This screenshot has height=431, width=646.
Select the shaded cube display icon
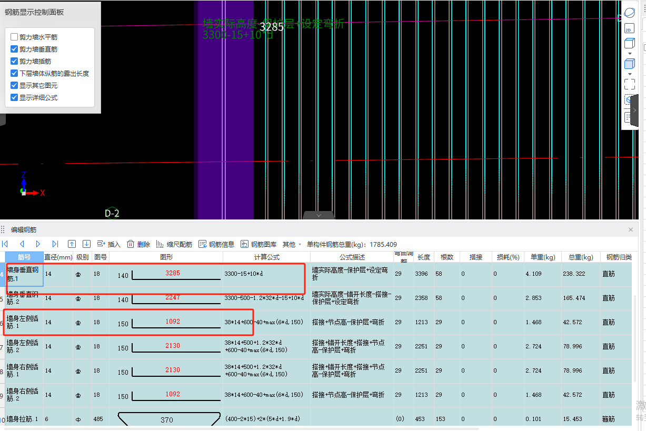click(x=630, y=64)
